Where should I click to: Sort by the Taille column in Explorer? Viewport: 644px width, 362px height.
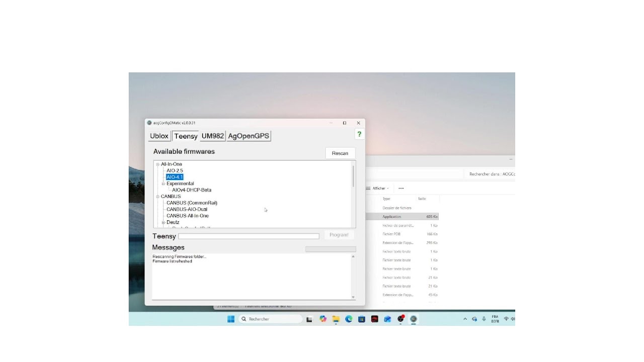pyautogui.click(x=422, y=199)
